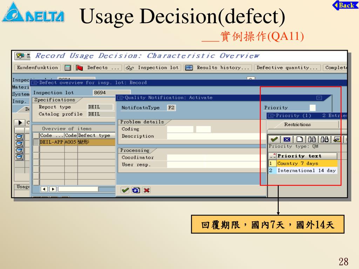This screenshot has width=359, height=269.
Task: Open the Inspection lot glasses button
Action: coord(153,68)
